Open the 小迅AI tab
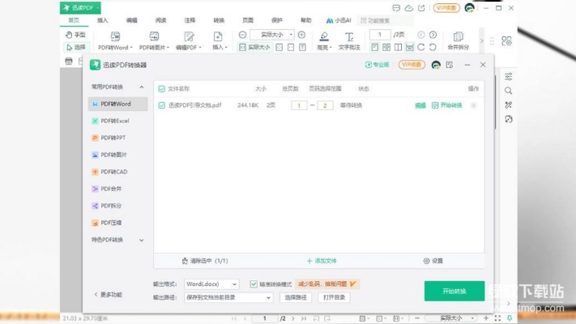The height and width of the screenshot is (324, 576). tap(339, 20)
